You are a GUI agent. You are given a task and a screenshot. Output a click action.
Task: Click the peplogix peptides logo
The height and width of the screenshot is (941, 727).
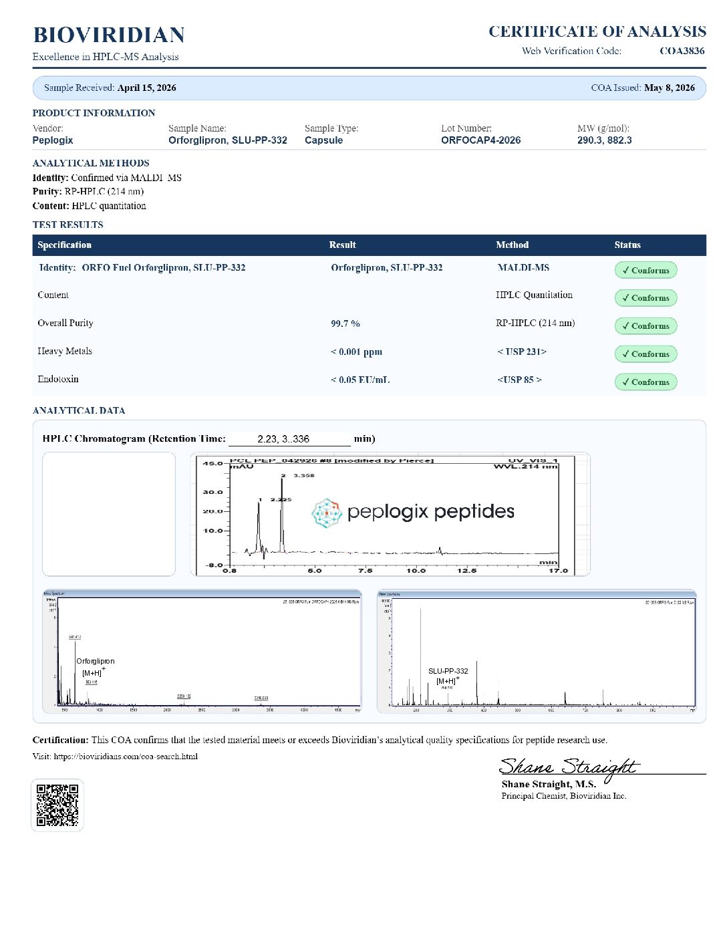coord(413,513)
